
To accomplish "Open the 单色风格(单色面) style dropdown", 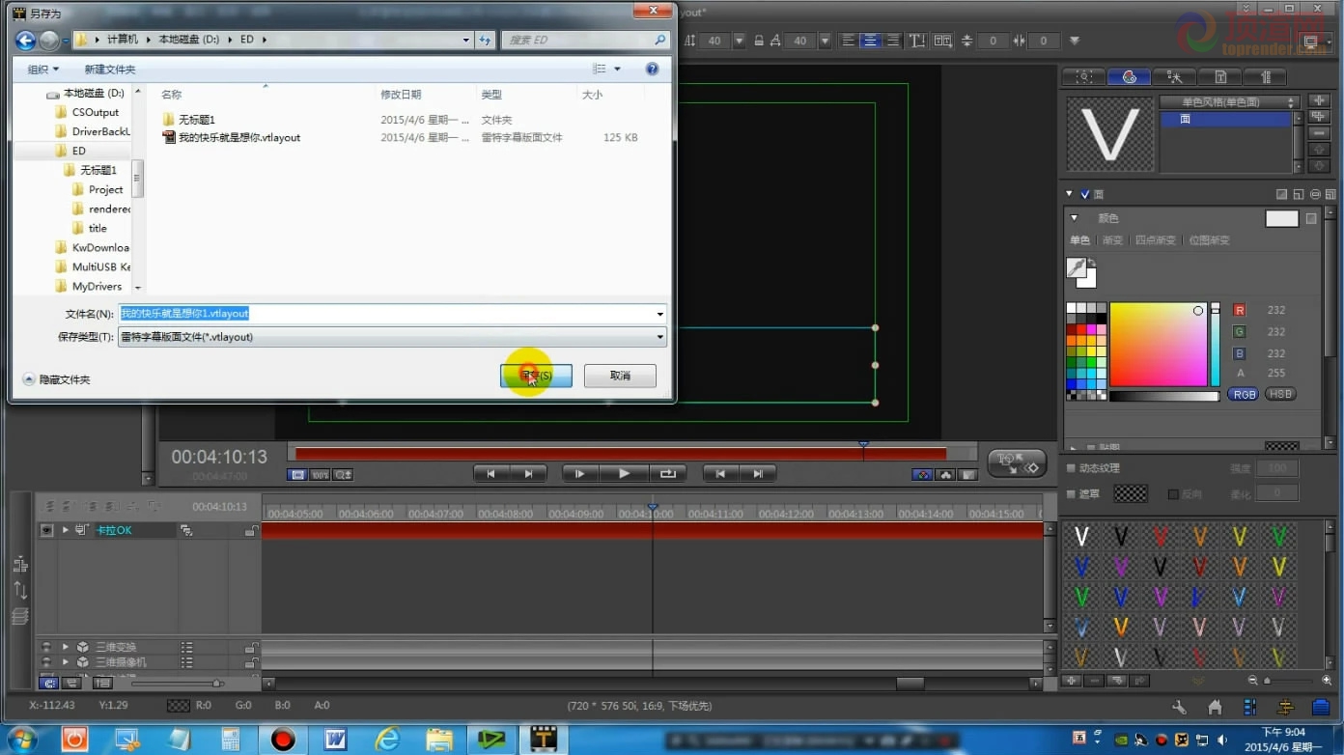I will (1228, 101).
